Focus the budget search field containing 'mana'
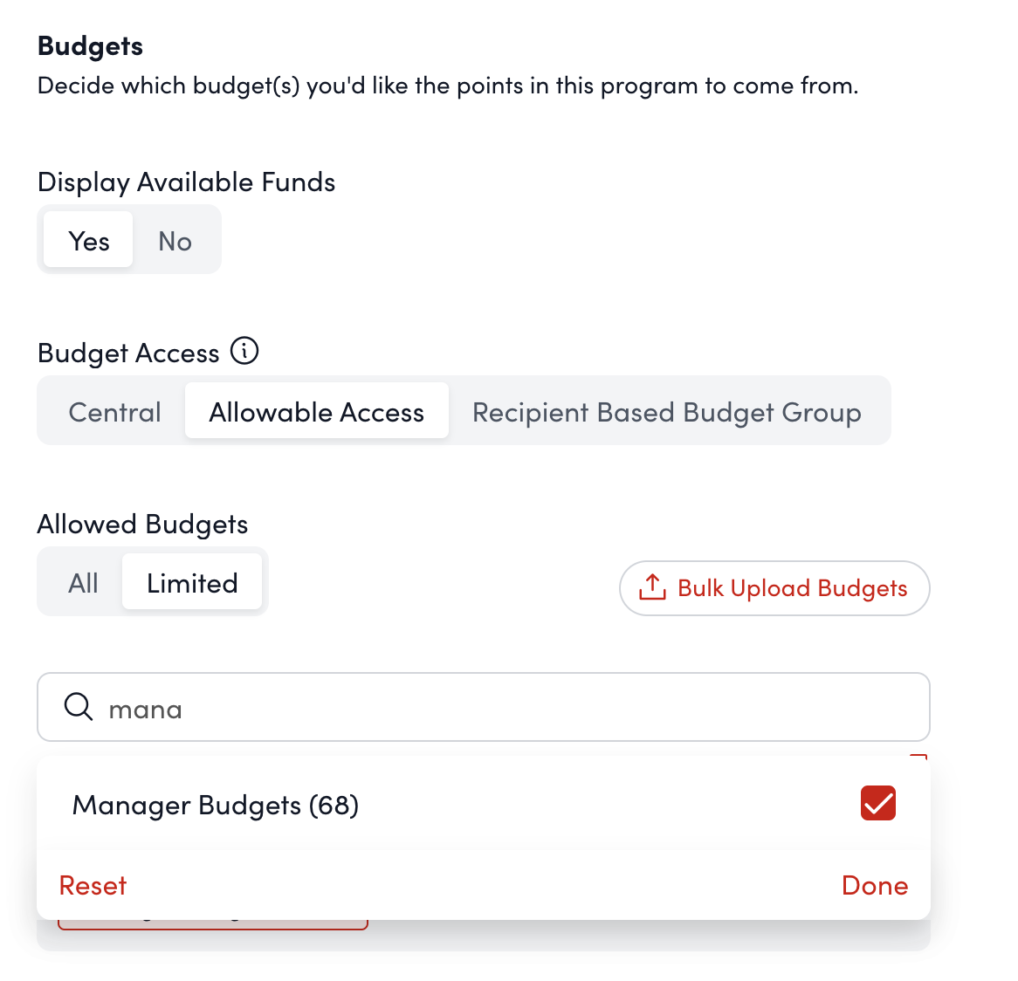This screenshot has width=1018, height=981. [506, 708]
